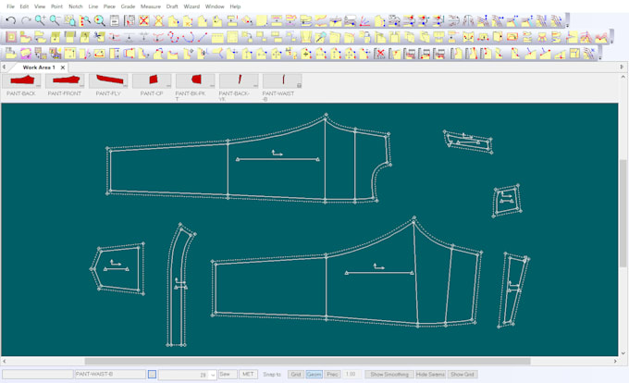
Task: Click the tab strip right scroll arrow
Action: coord(622,67)
